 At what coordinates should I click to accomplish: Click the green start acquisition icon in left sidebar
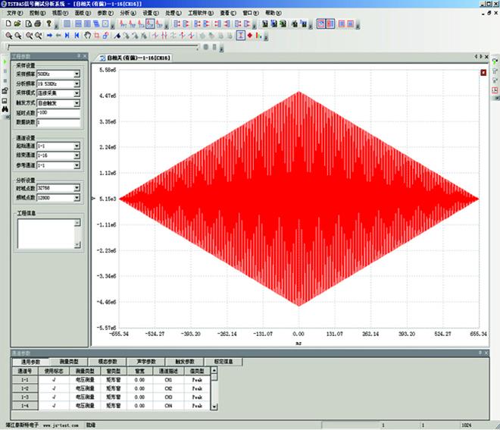[5, 61]
